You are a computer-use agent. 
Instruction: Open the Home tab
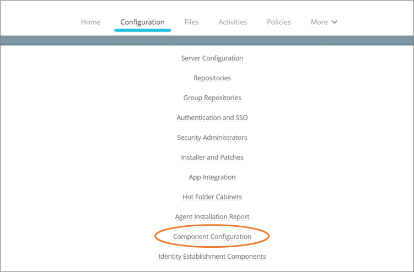tap(90, 22)
